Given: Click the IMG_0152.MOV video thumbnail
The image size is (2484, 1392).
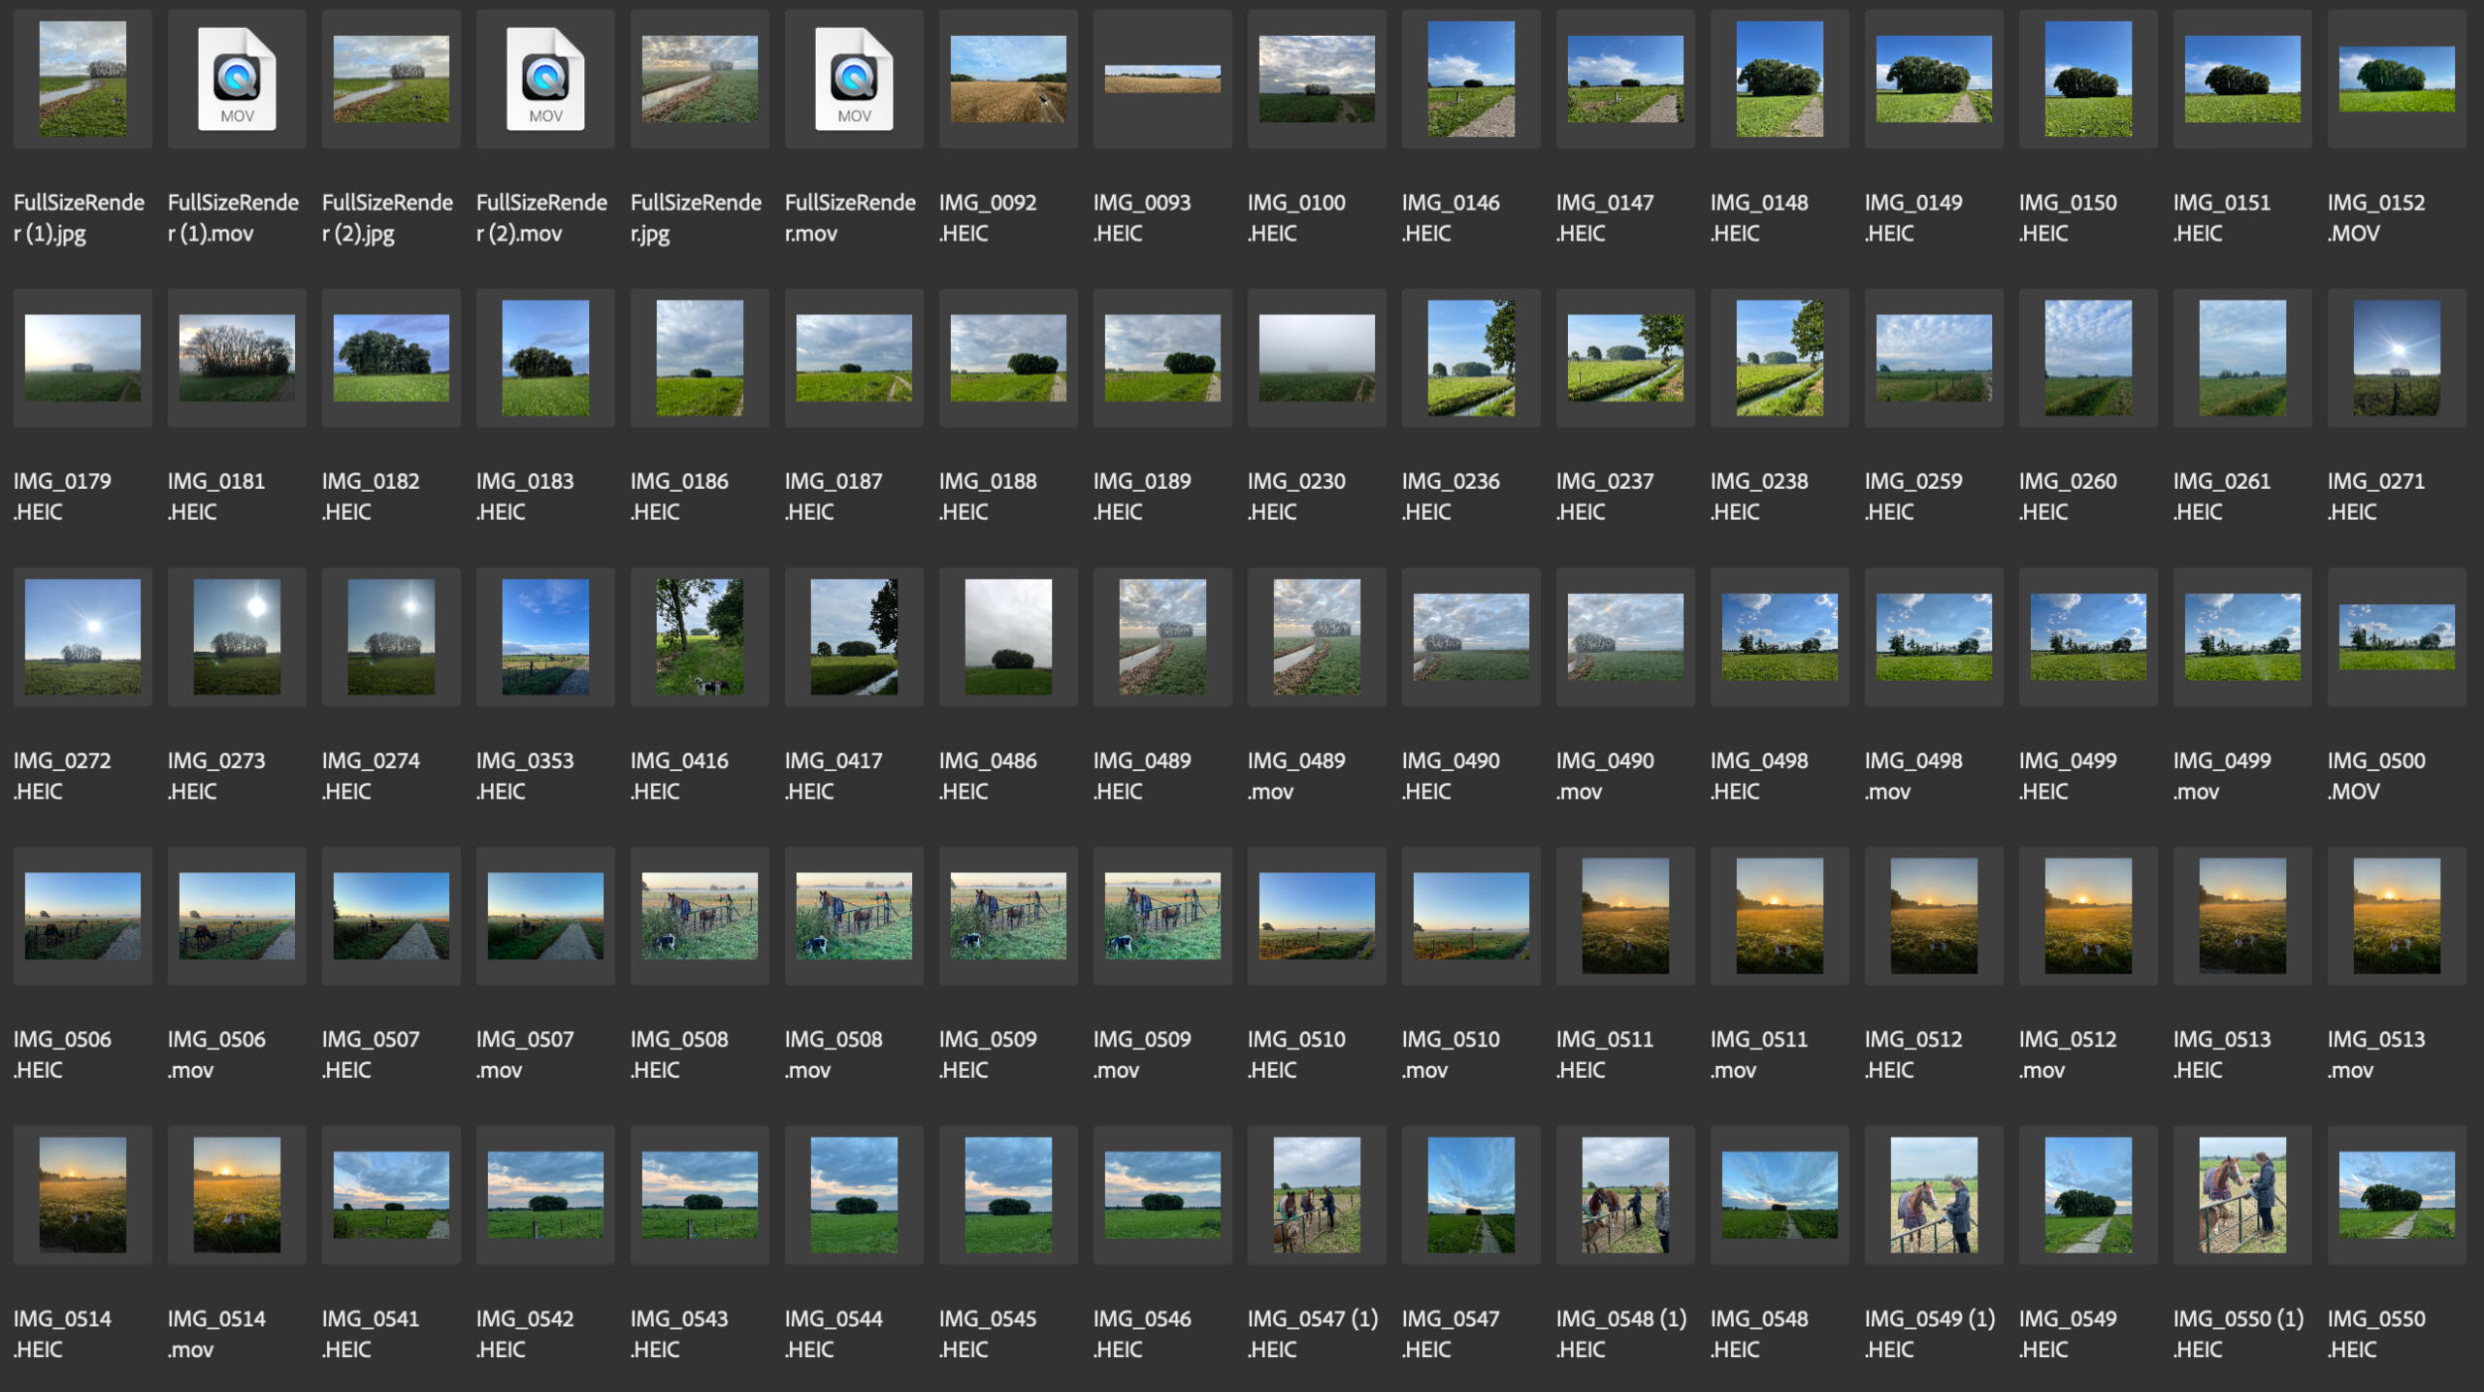Looking at the screenshot, I should click(2397, 80).
